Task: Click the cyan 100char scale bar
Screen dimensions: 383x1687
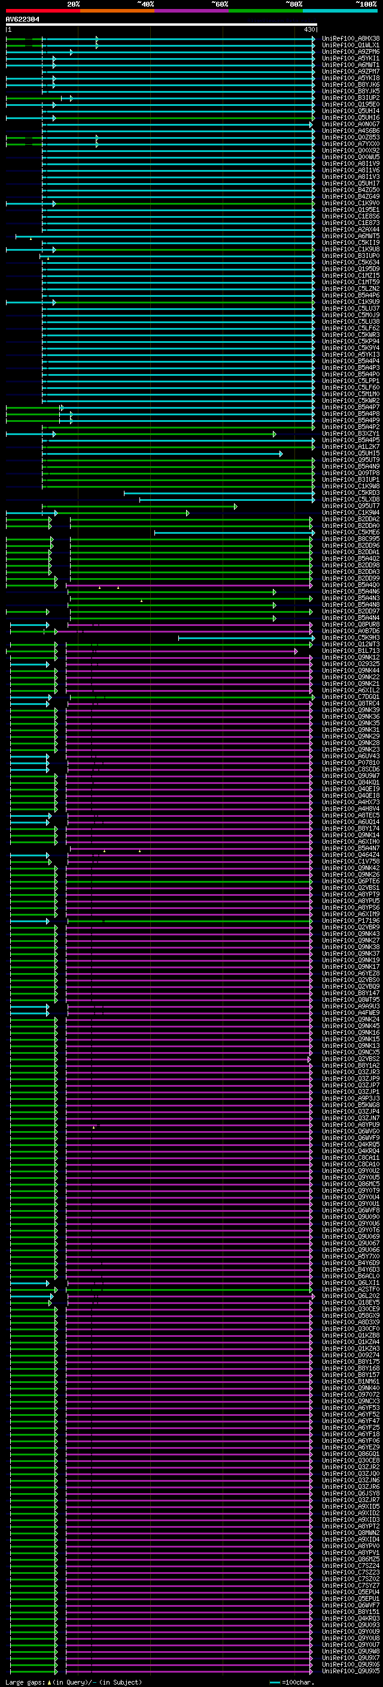Action: pyautogui.click(x=274, y=1682)
